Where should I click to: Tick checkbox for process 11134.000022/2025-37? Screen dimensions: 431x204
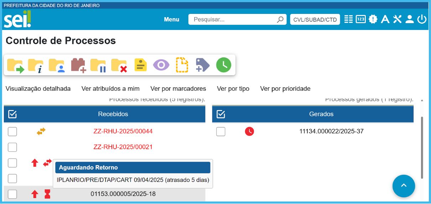pyautogui.click(x=221, y=131)
